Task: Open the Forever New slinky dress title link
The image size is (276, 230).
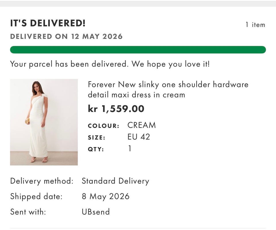Action: pos(168,90)
